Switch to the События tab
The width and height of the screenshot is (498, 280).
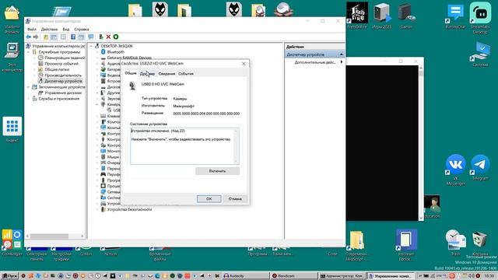click(186, 74)
